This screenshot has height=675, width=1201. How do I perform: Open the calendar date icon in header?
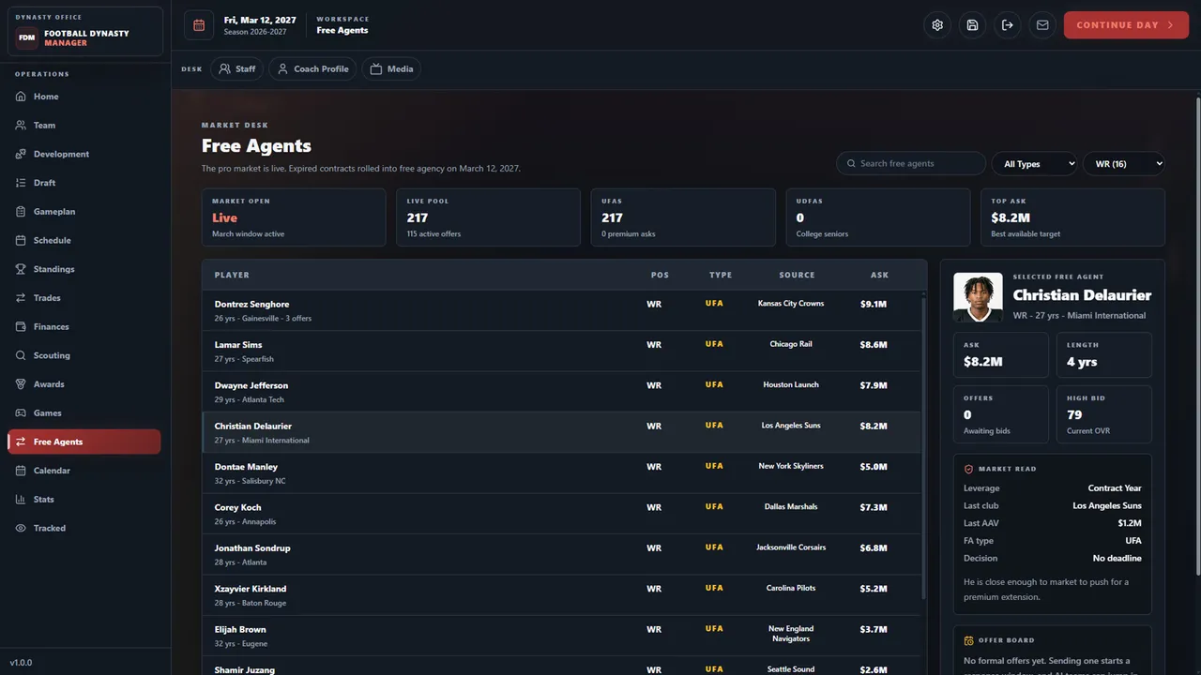coord(199,25)
